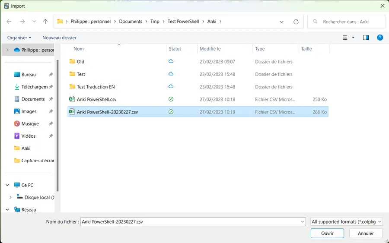This screenshot has height=243, width=389.
Task: Expand the chevron after Anki in breadcrumb
Action: [x=220, y=22]
